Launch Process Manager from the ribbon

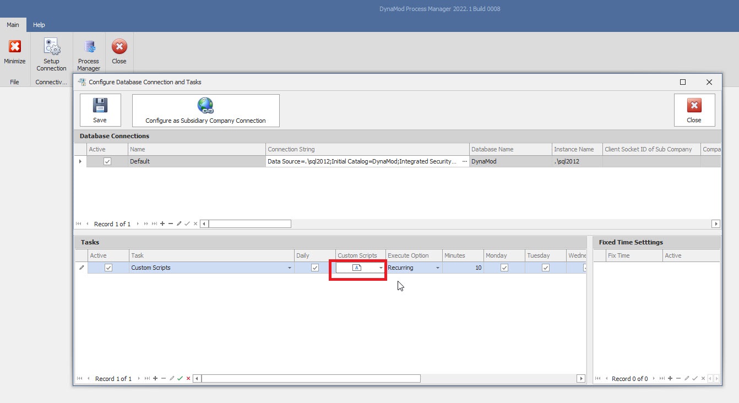[89, 55]
